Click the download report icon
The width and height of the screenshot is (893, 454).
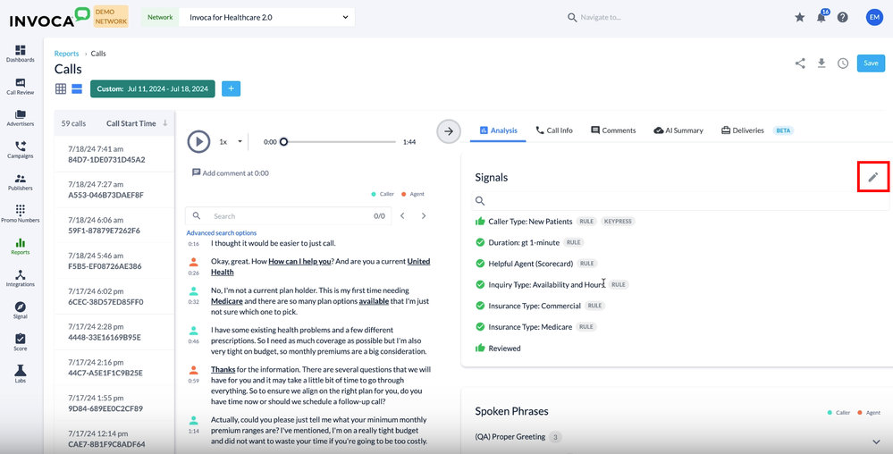point(821,63)
